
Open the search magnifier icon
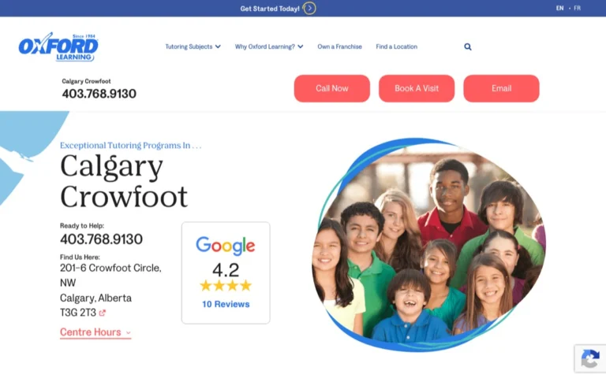468,46
